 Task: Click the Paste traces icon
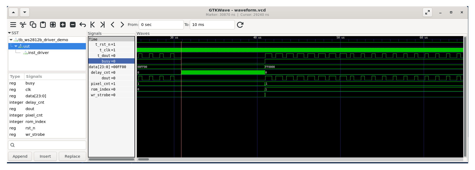(43, 25)
